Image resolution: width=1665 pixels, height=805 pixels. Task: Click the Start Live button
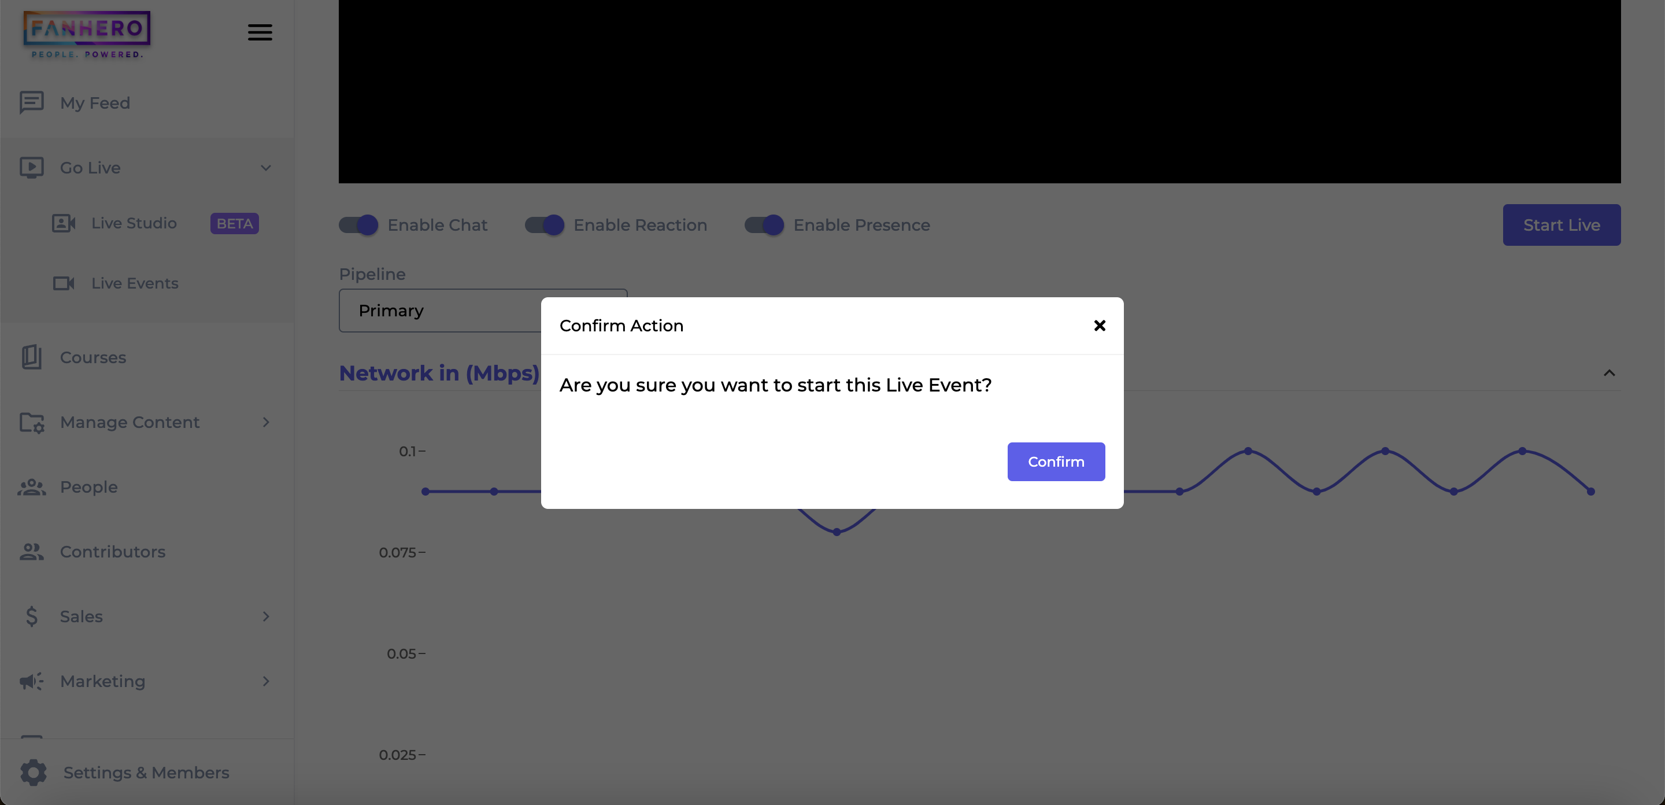[x=1562, y=224]
